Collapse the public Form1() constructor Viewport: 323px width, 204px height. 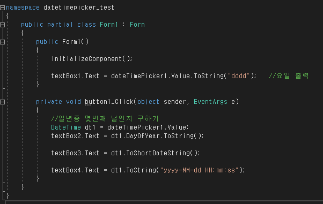click(x=3, y=42)
